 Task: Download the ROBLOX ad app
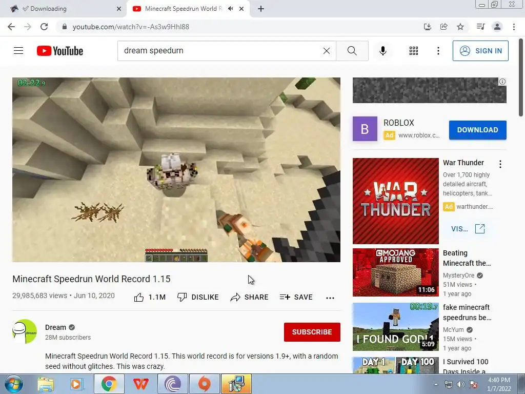coord(477,130)
